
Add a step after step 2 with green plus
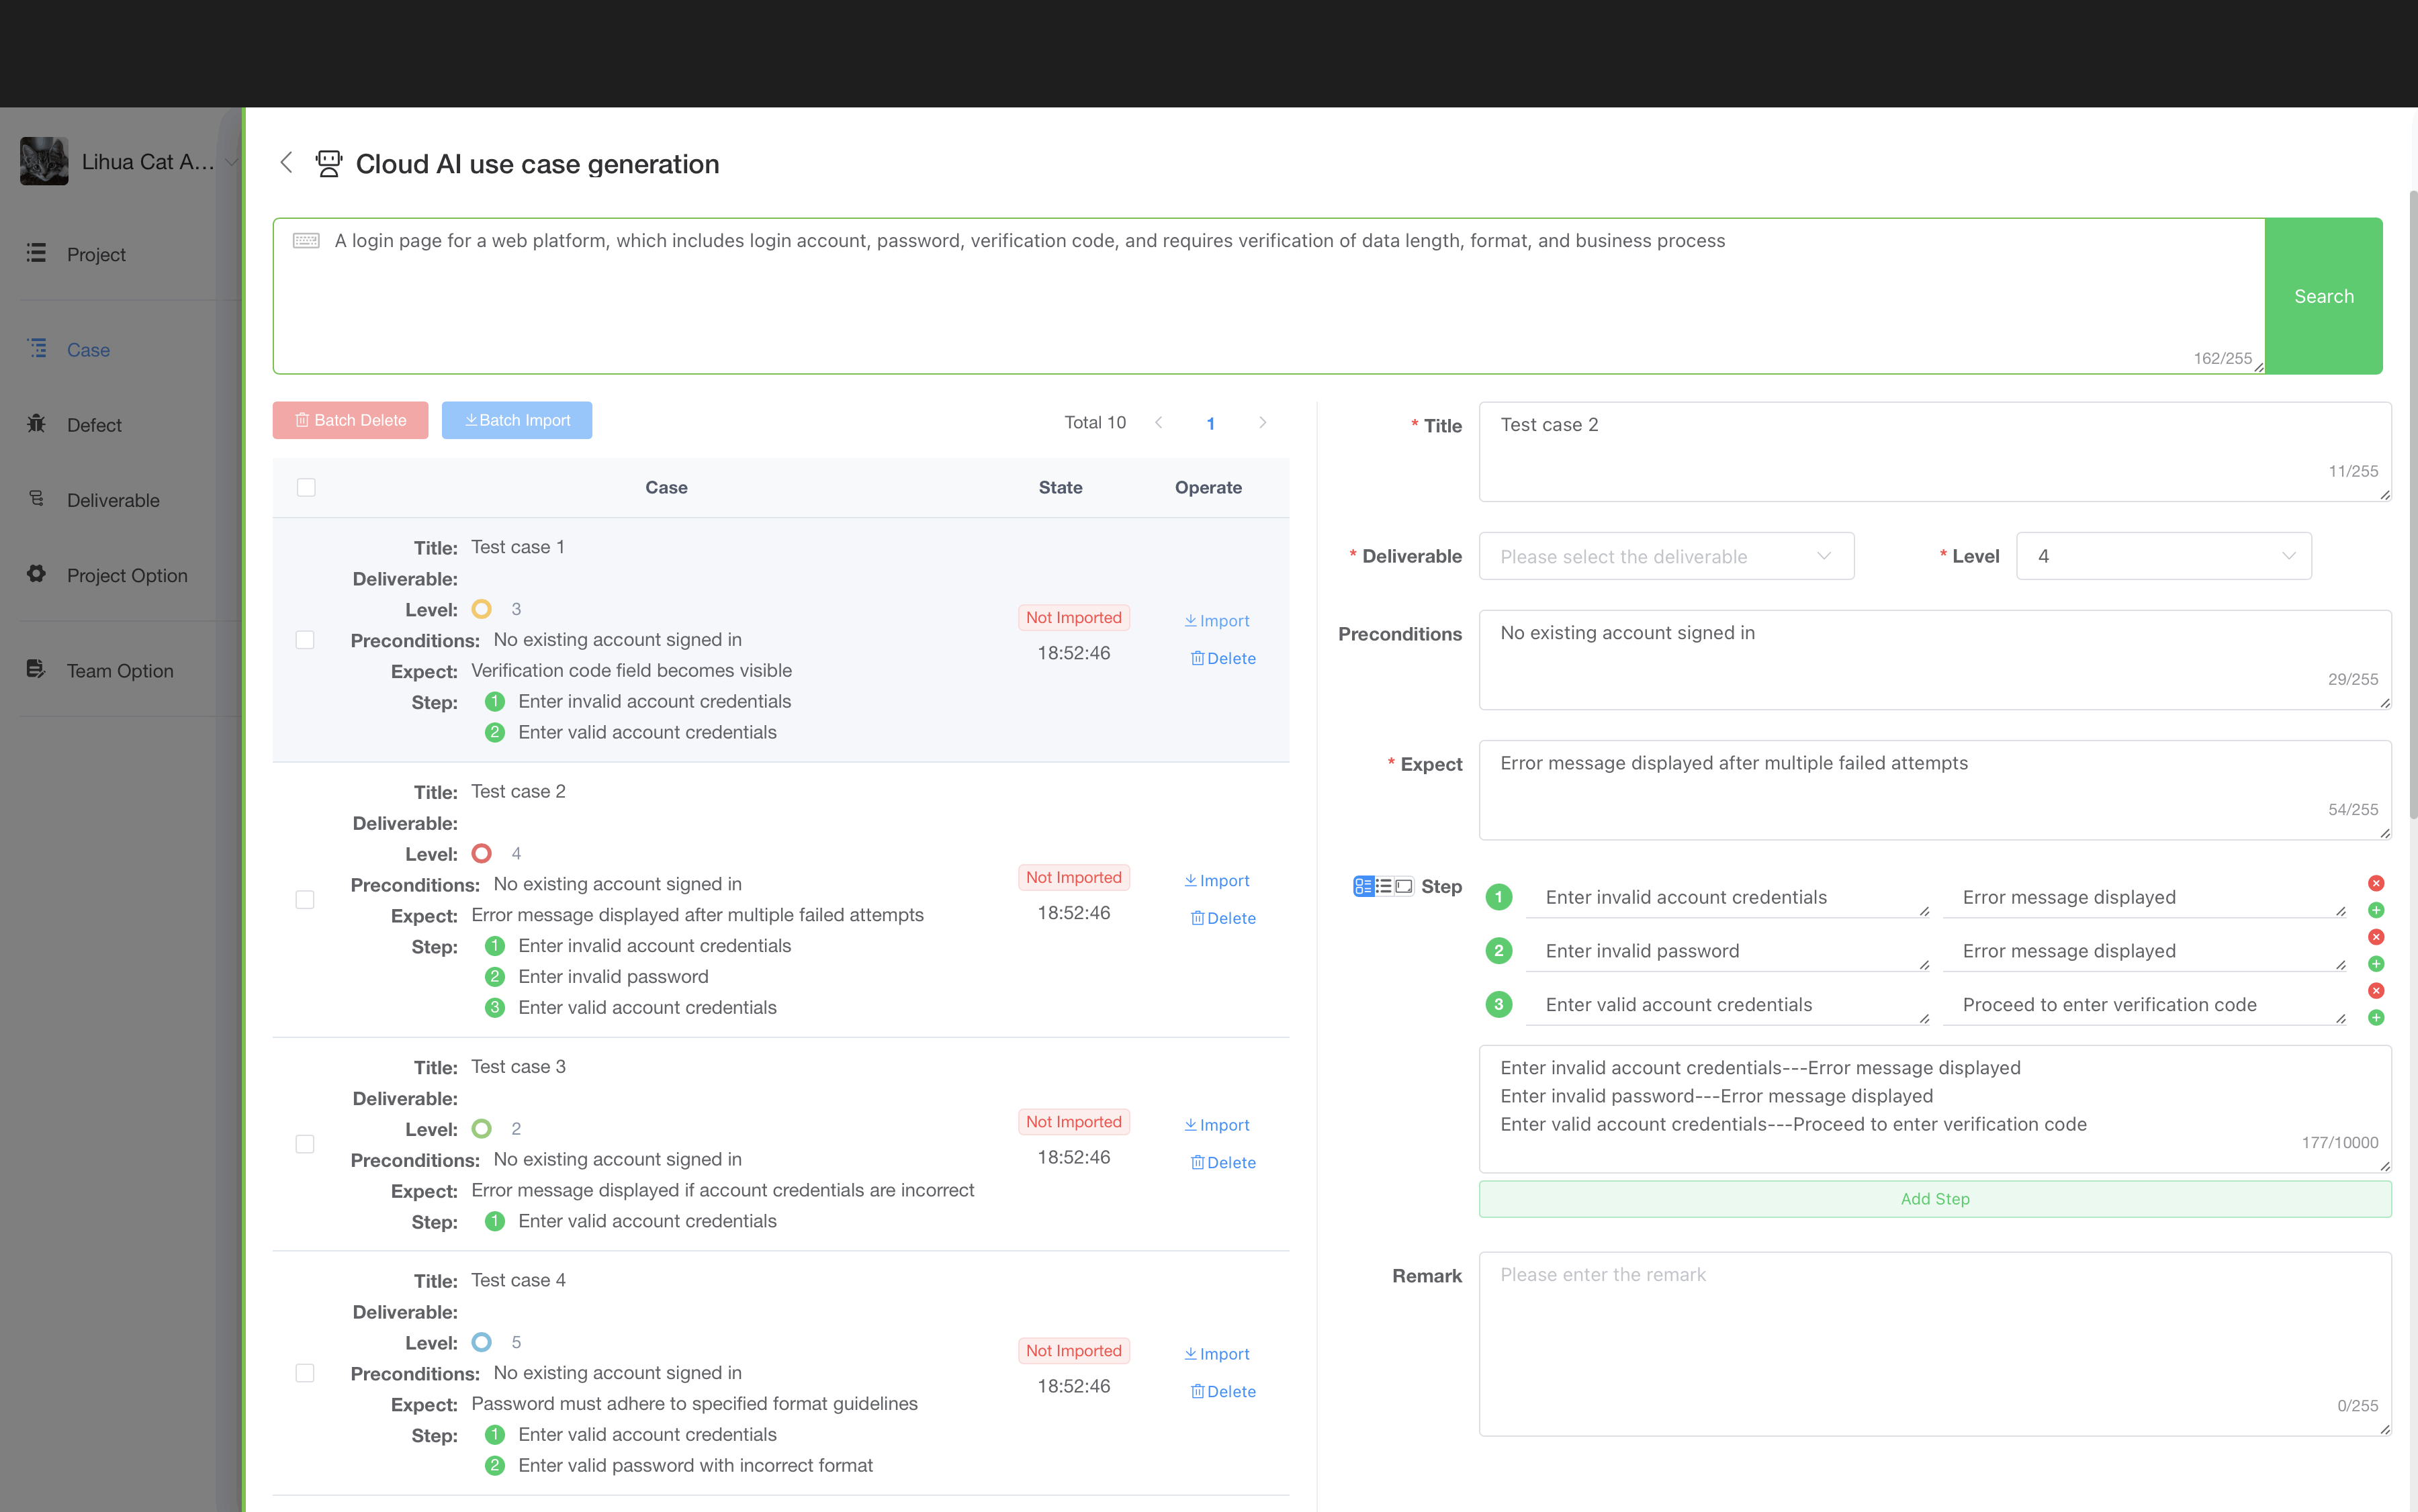click(x=2376, y=964)
